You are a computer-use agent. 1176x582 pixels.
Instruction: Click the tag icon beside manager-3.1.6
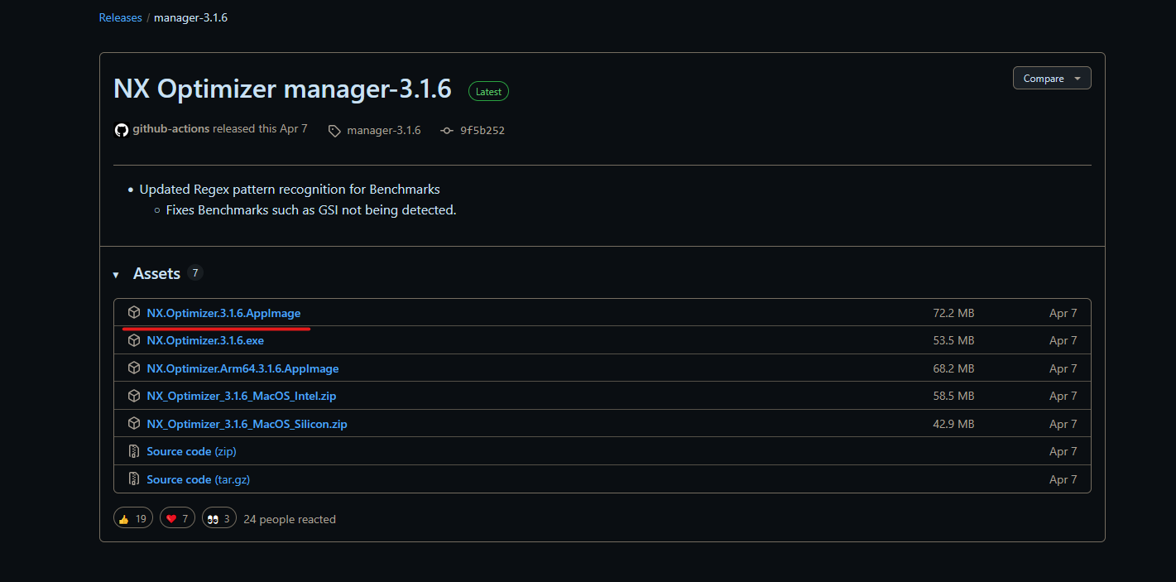334,131
